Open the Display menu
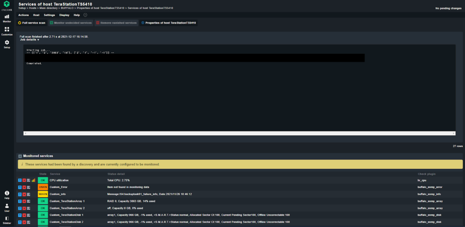This screenshot has height=227, width=465. click(64, 15)
